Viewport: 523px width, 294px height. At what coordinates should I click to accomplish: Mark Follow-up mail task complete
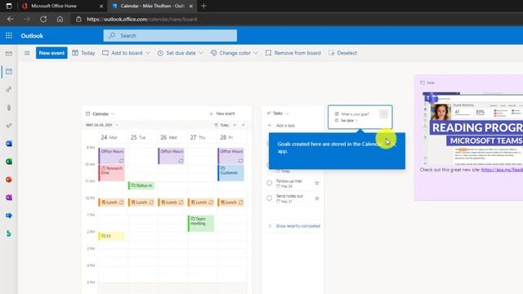tap(269, 183)
